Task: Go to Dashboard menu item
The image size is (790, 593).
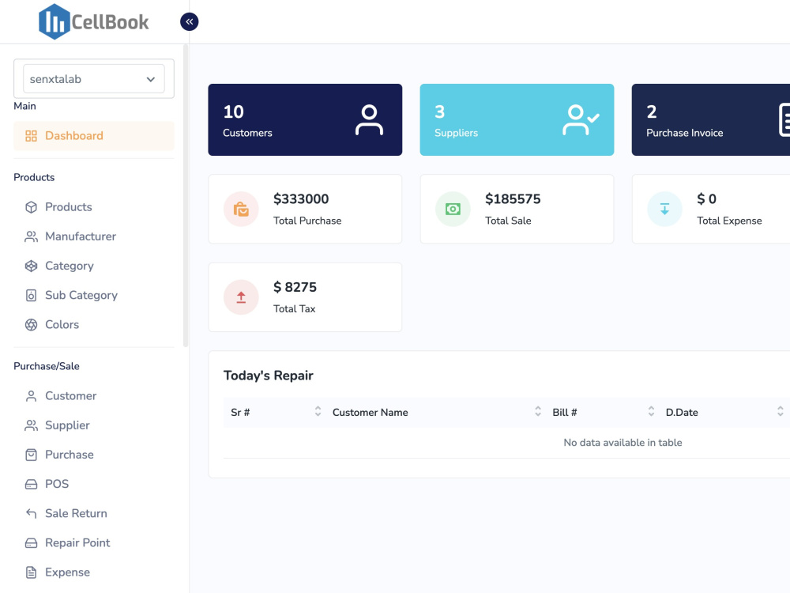Action: [x=94, y=136]
